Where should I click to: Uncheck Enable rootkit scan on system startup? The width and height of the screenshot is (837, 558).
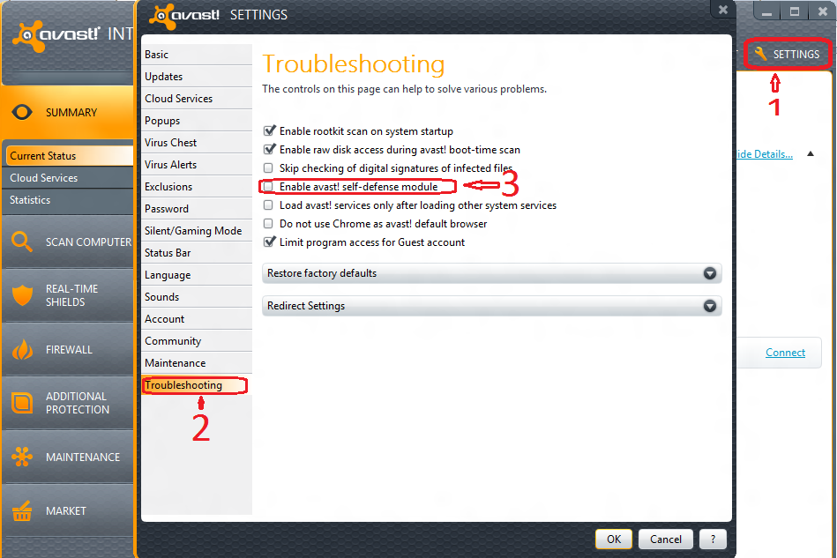(269, 130)
